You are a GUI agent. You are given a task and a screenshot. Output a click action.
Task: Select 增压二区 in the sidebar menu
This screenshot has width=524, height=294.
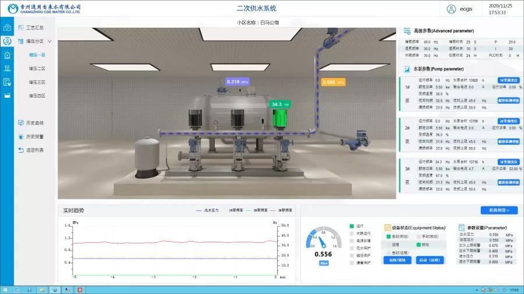37,69
